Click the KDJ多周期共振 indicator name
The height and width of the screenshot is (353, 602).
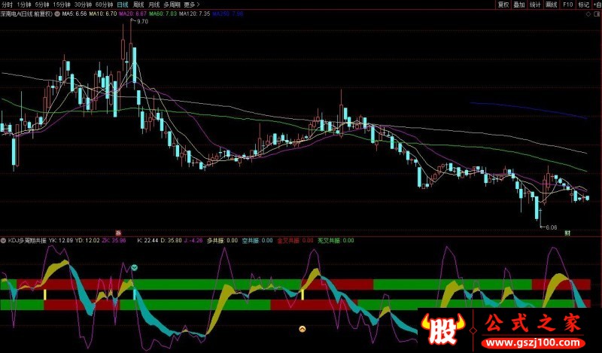tap(27, 241)
